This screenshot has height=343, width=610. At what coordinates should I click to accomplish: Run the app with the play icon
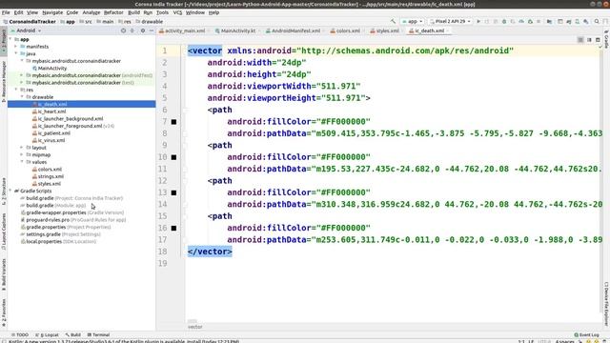click(478, 21)
